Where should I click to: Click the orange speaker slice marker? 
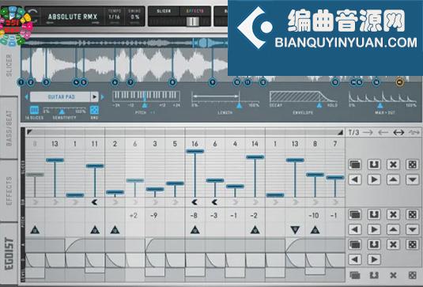(x=400, y=82)
